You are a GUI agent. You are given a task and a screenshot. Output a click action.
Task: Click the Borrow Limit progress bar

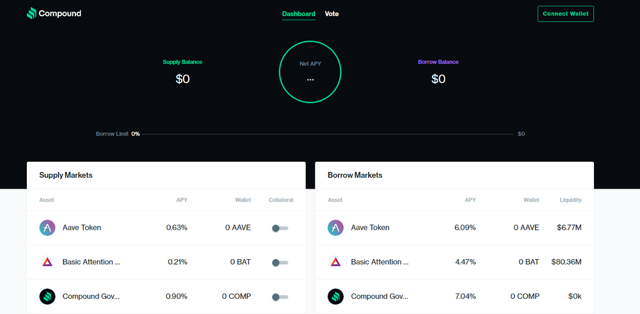click(x=327, y=134)
